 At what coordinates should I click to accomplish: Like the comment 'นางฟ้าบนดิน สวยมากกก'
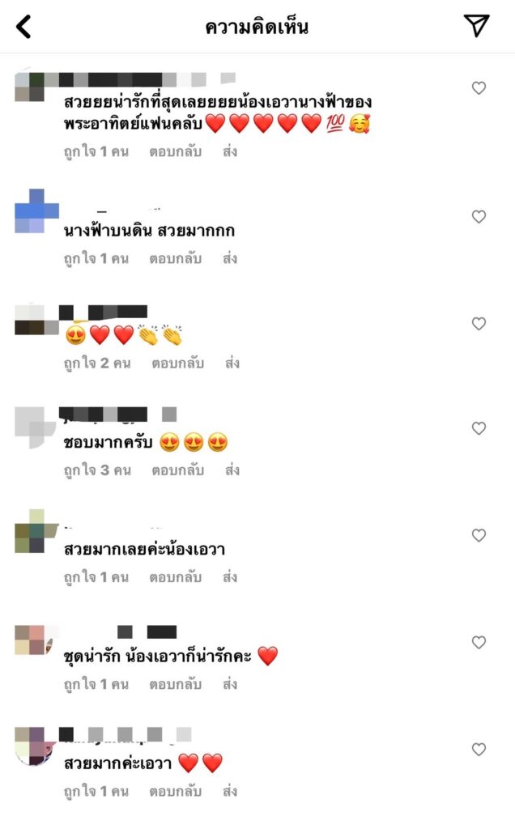click(x=479, y=217)
